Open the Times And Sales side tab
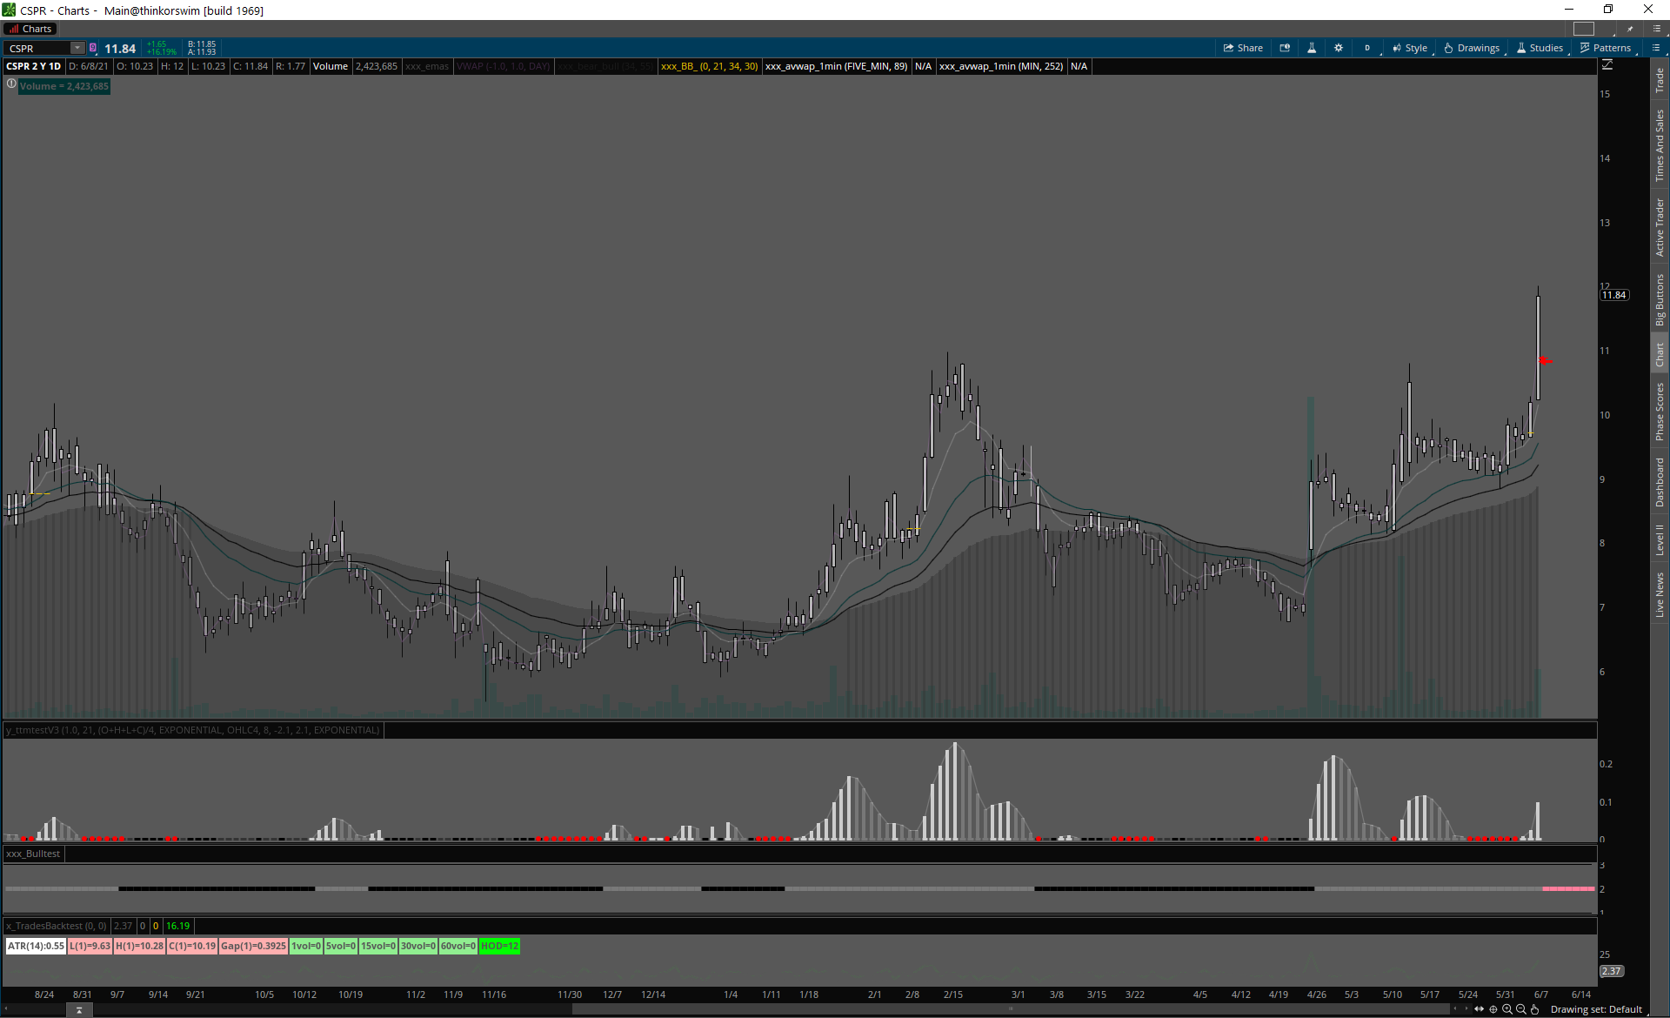This screenshot has width=1670, height=1018. (x=1660, y=145)
